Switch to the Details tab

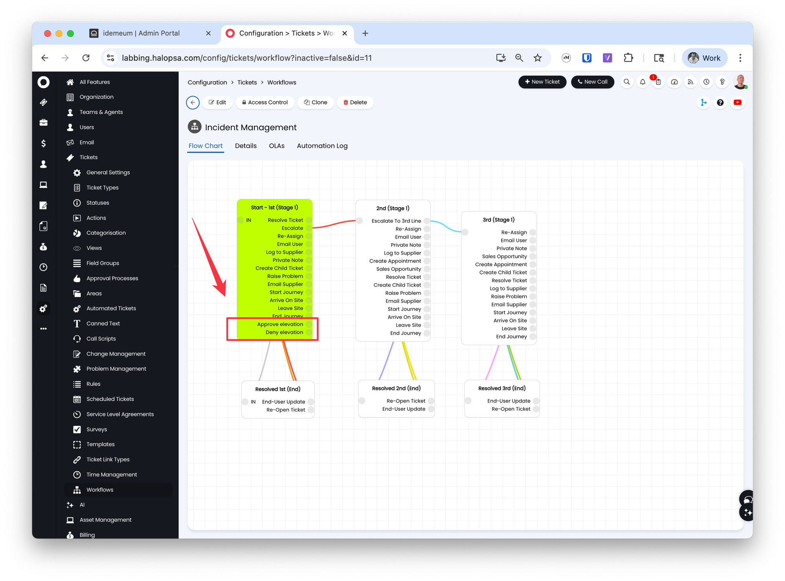[x=246, y=146]
